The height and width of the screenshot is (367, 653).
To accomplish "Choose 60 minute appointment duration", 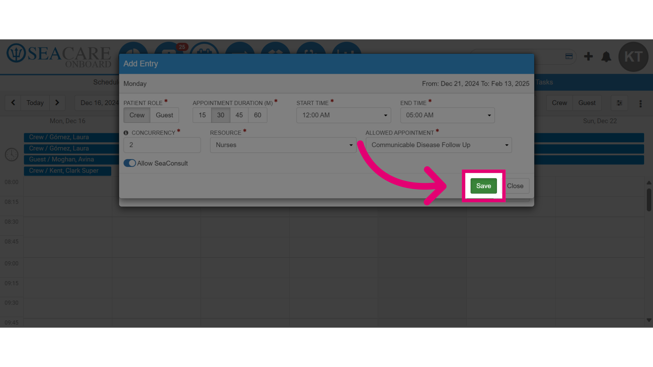I will (x=257, y=115).
